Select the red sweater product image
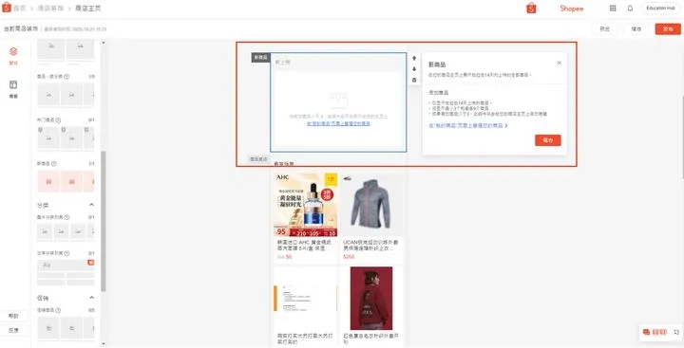The image size is (684, 348). coord(372,299)
